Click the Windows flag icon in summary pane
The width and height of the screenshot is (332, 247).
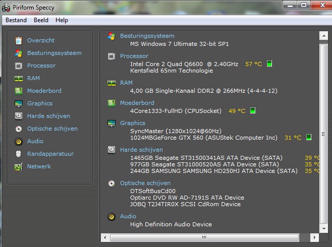[112, 36]
